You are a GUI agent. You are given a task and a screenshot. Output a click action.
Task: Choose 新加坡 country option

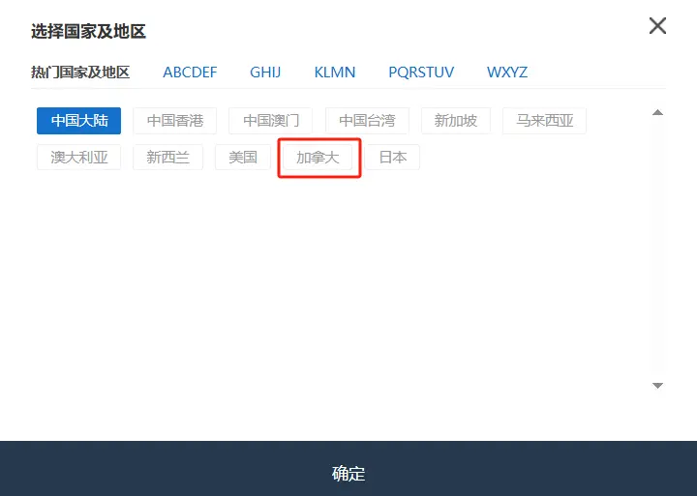point(455,121)
